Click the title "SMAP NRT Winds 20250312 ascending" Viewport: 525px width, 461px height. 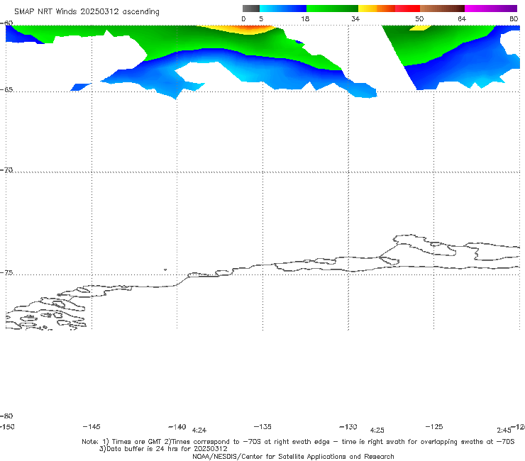(87, 11)
